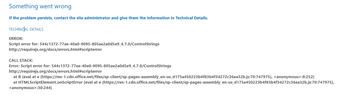Image resolution: width=345 pixels, height=97 pixels.
Task: Click the "Error: Script error for" call stack line
Action: point(90,66)
